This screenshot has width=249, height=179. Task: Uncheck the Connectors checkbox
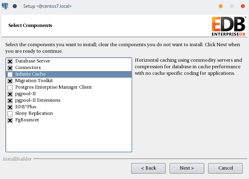click(x=10, y=68)
